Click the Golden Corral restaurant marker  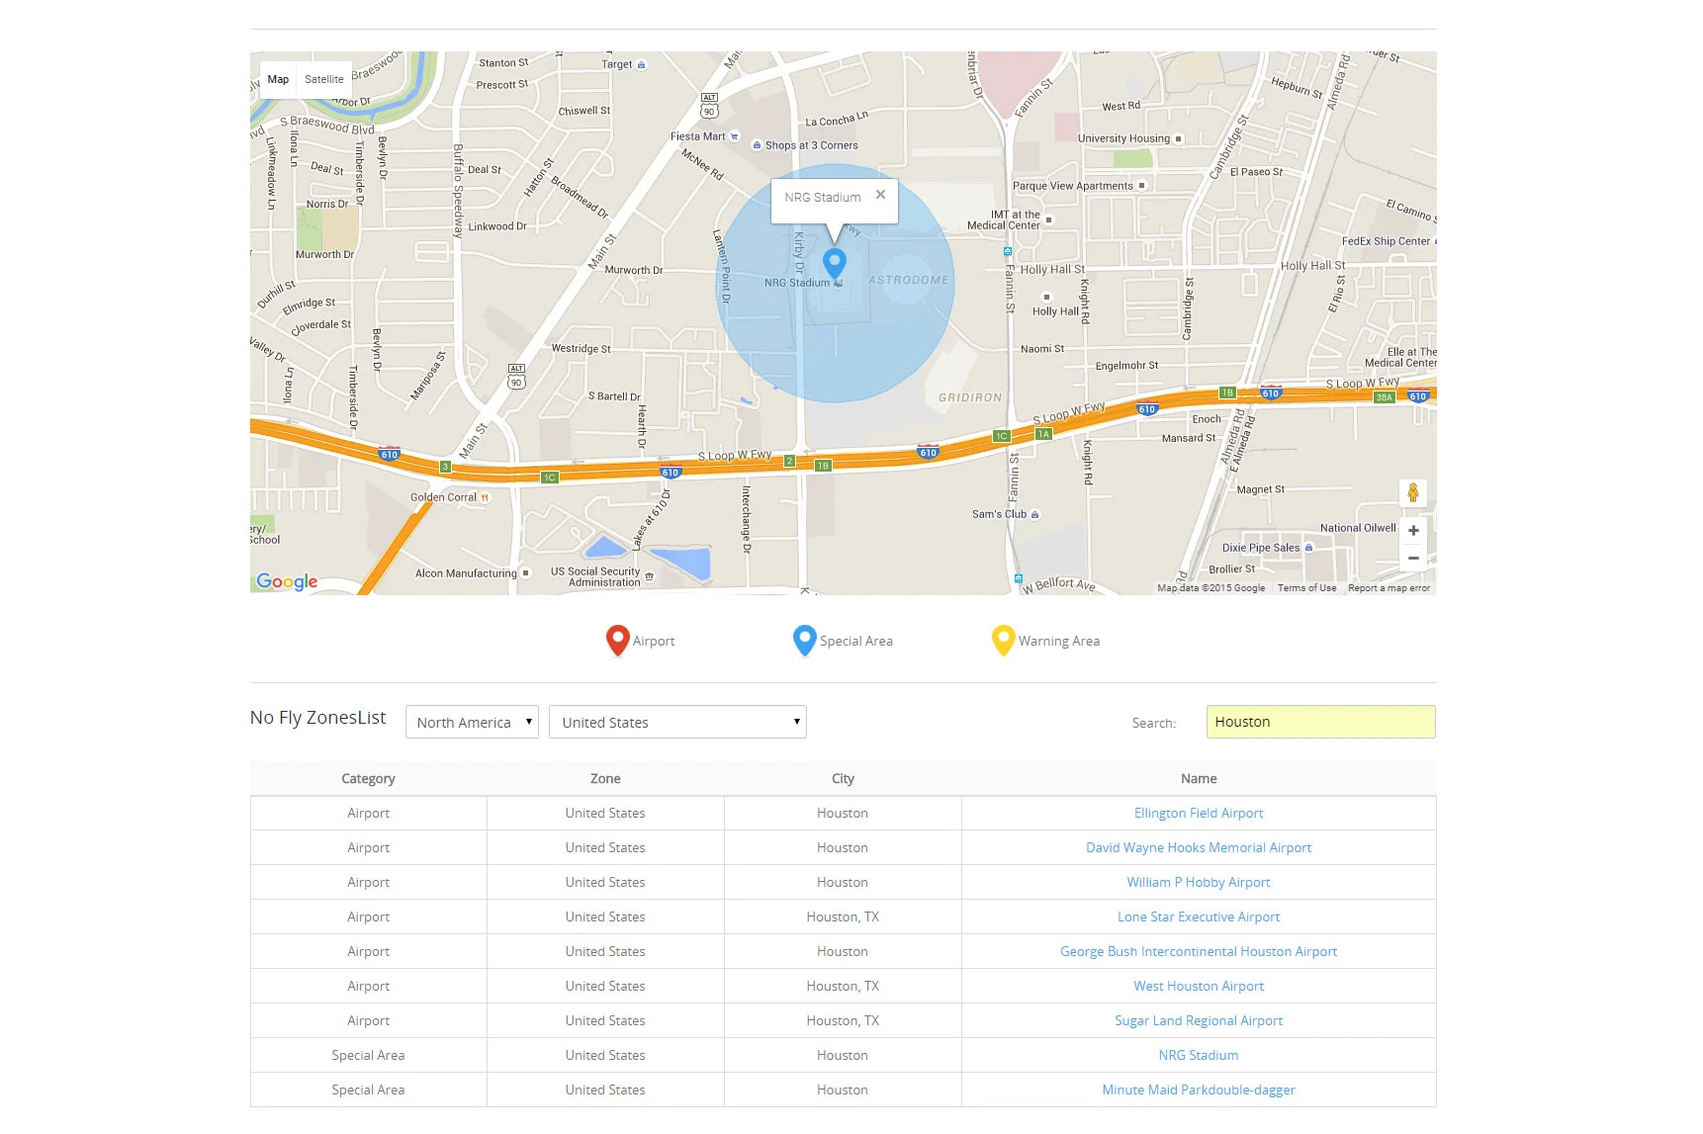click(485, 497)
